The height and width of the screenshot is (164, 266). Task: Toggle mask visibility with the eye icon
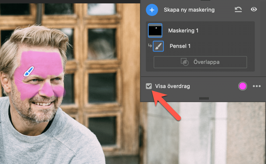pyautogui.click(x=254, y=10)
